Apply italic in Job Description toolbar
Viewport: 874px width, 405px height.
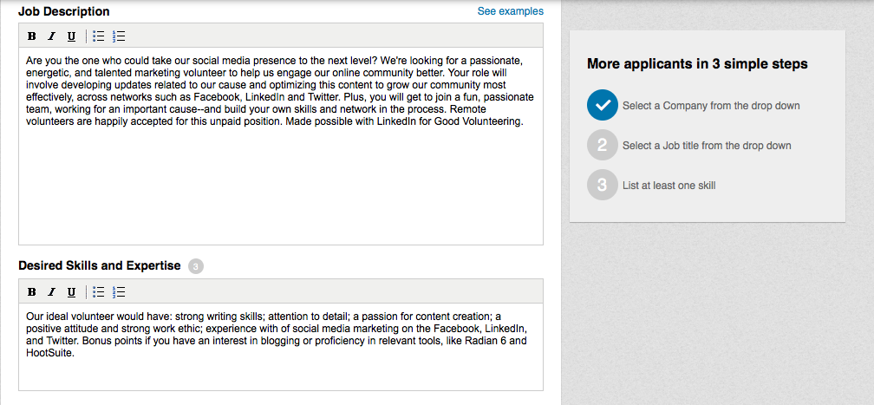click(x=51, y=36)
